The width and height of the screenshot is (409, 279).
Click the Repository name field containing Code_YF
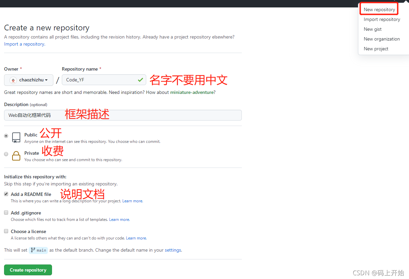(x=104, y=80)
